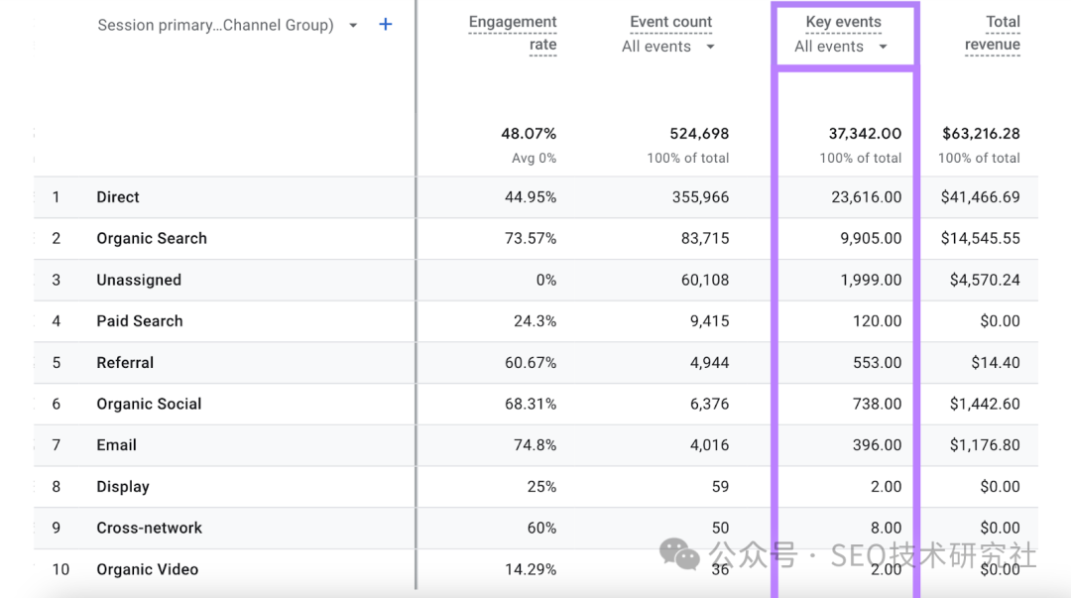Sort by the Engagement rate column header
The width and height of the screenshot is (1071, 598).
pos(513,33)
